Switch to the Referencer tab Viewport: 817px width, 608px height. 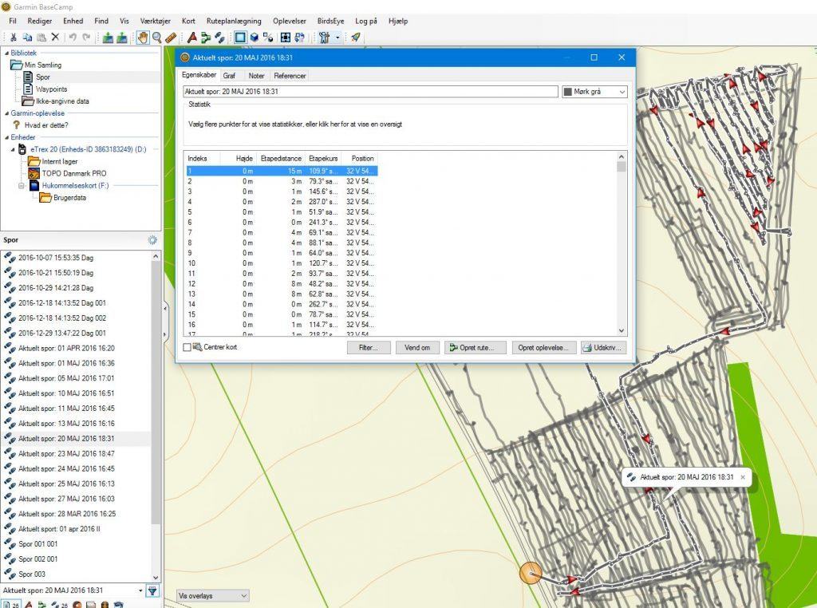[x=290, y=76]
